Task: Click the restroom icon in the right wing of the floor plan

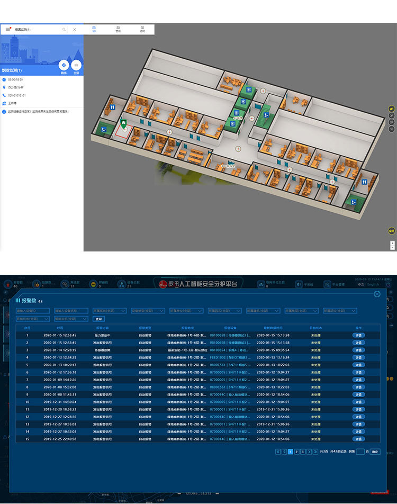Action: point(364,182)
